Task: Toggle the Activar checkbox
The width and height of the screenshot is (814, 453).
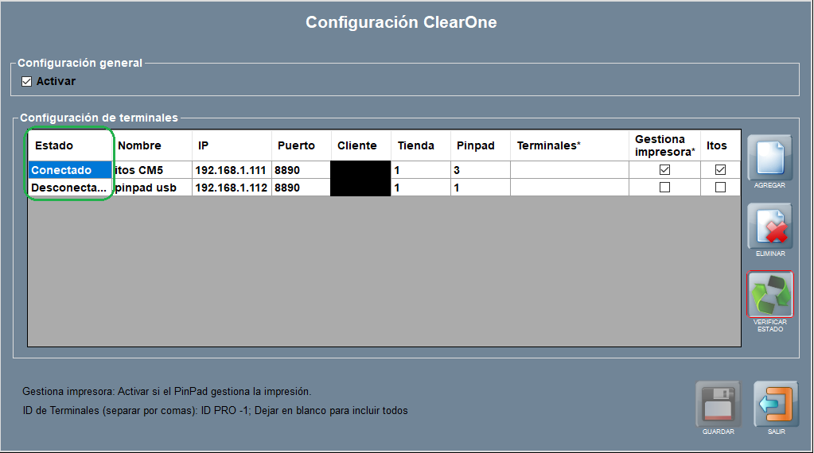Action: point(26,81)
